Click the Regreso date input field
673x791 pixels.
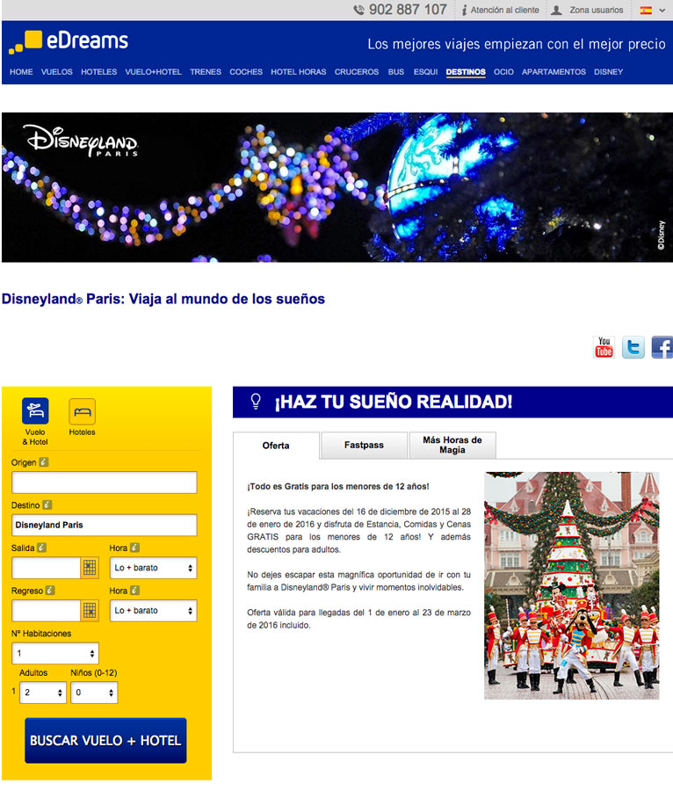pyautogui.click(x=47, y=611)
